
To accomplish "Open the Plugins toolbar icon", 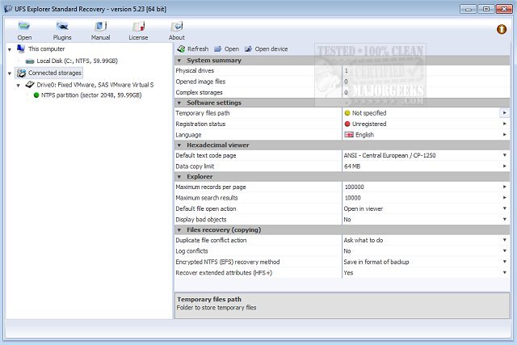I will point(62,30).
